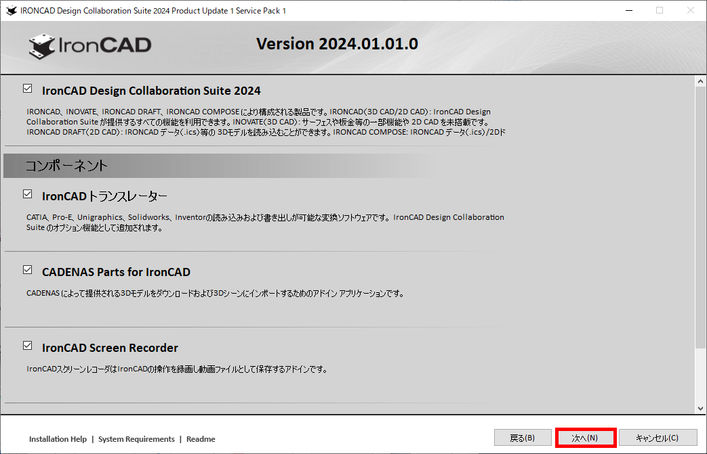Toggle IronCAD Screen Recorder checkbox

pyautogui.click(x=28, y=346)
